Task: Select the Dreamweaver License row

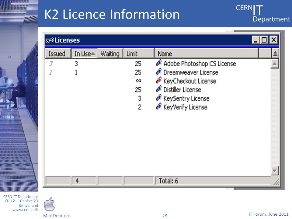Action: tap(158, 72)
